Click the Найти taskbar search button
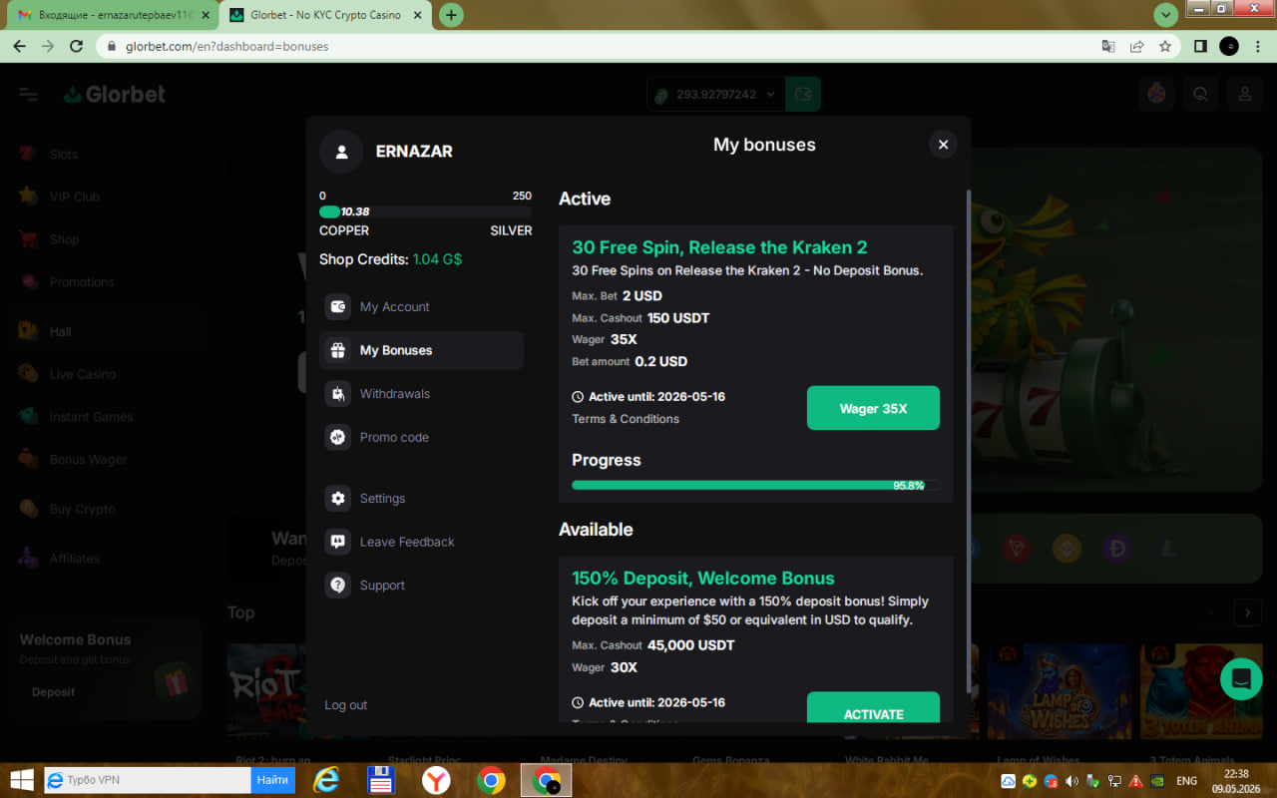The image size is (1277, 798). coord(272,780)
